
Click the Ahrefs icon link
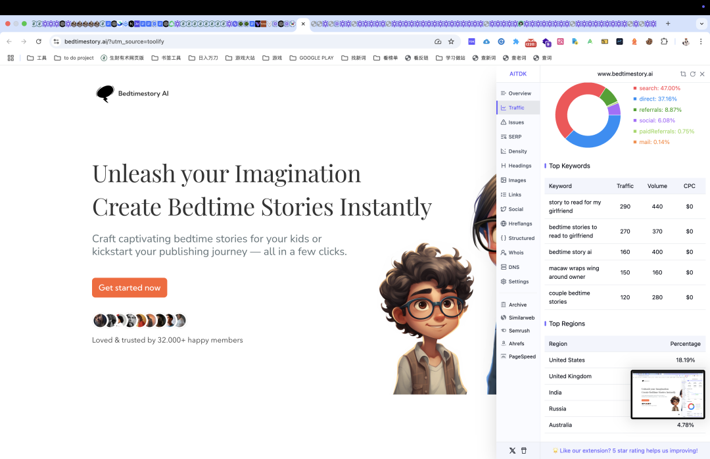[x=504, y=343]
